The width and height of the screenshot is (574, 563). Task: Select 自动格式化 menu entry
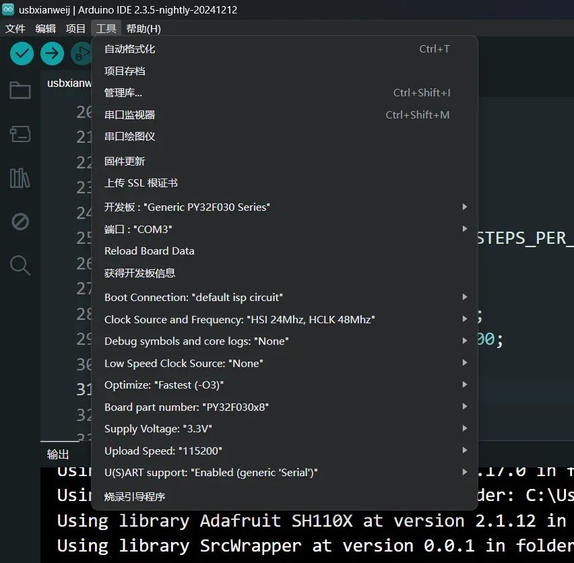click(x=284, y=49)
